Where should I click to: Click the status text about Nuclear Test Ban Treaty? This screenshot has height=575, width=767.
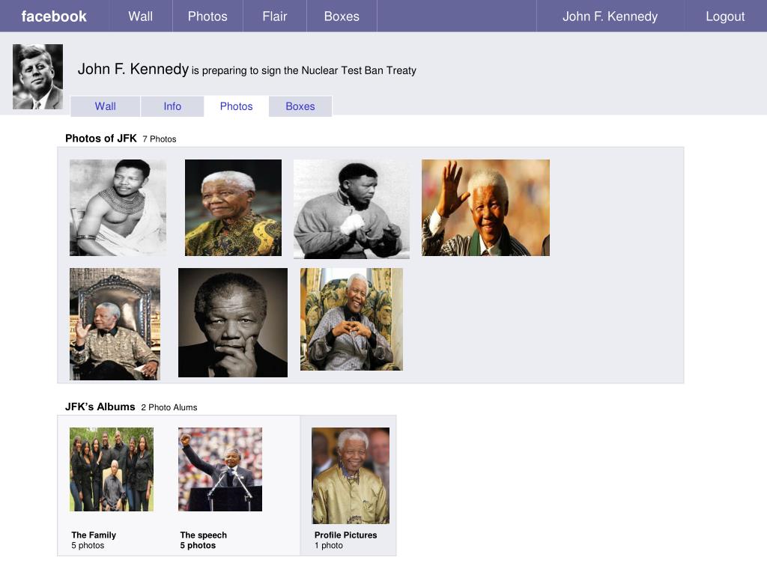[x=304, y=70]
